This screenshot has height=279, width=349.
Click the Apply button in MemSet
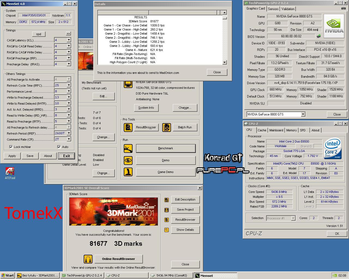click(x=12, y=156)
